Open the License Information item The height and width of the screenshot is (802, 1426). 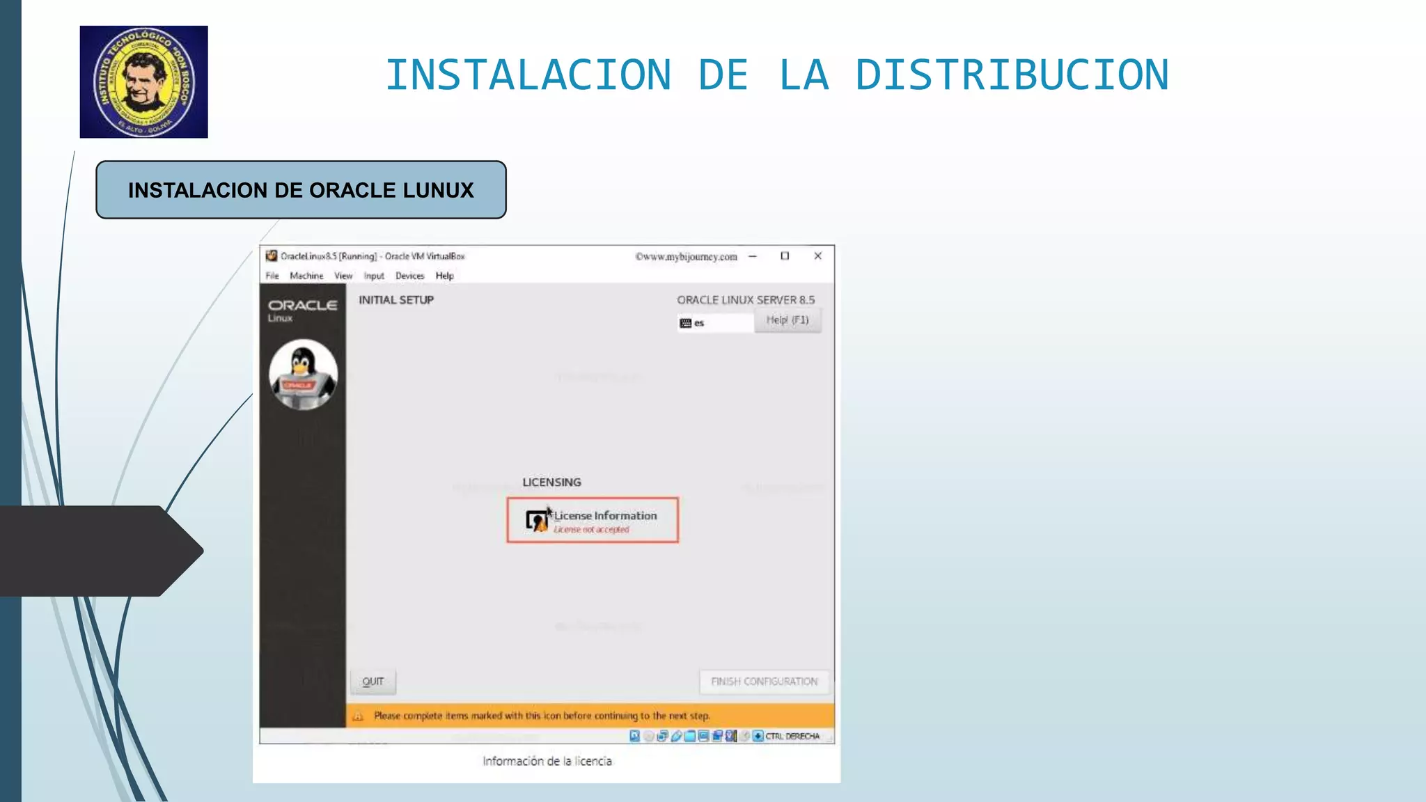593,520
